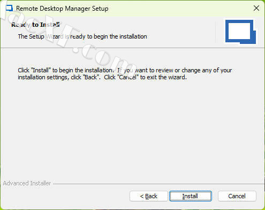Click the horizontal line beside Advanced Installer

(158, 184)
